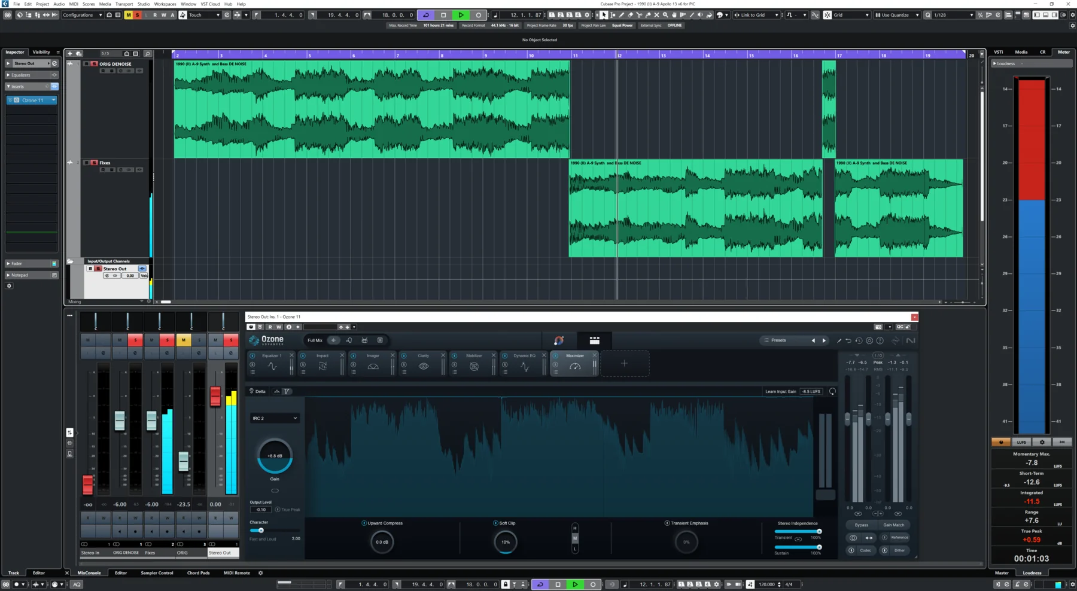Image resolution: width=1077 pixels, height=591 pixels.
Task: Activate the top toolbar Record button
Action: (x=478, y=15)
